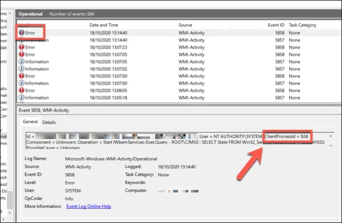Click the User = NT AUTHORITY\SYSTEM text in the description
Screen dimensions: 342x223
[x=231, y=136]
